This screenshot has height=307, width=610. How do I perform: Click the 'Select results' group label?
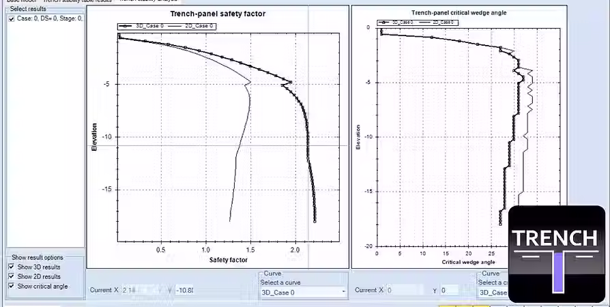coord(28,9)
